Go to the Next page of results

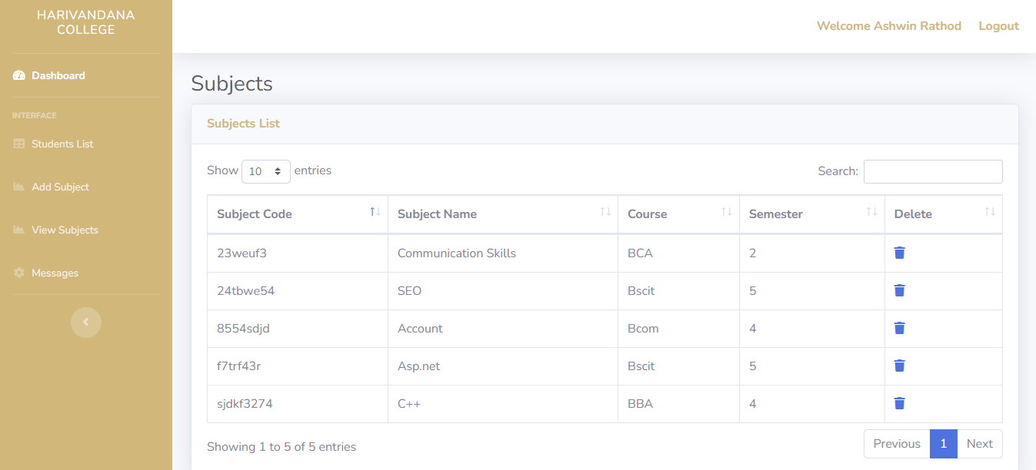979,443
